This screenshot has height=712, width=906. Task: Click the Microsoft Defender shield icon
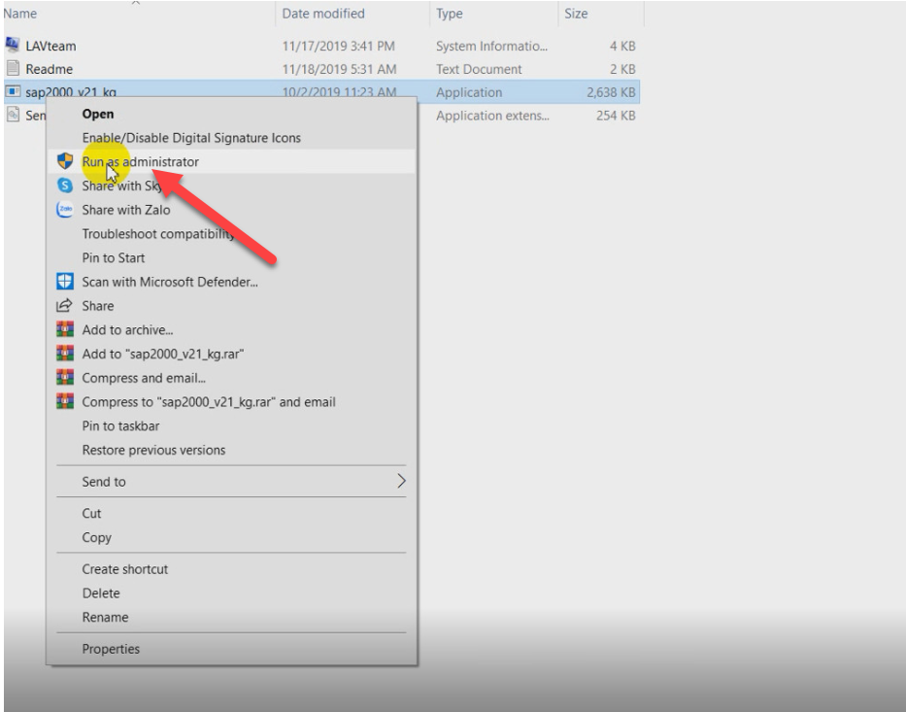pos(65,282)
